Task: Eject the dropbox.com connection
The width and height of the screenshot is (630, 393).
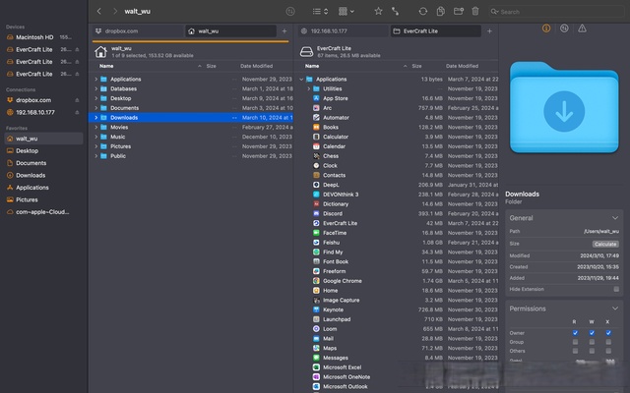Action: coord(77,100)
